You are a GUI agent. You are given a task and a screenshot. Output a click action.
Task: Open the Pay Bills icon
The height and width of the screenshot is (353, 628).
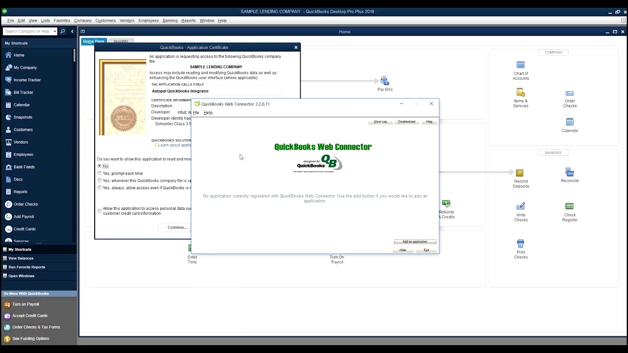[x=385, y=81]
